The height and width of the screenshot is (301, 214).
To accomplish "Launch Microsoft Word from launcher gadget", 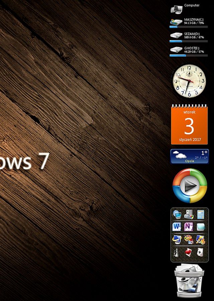I will [x=177, y=227].
